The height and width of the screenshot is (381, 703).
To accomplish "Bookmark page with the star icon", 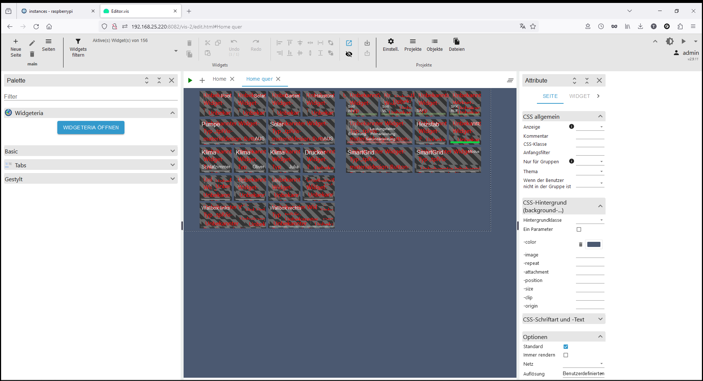I will point(533,26).
